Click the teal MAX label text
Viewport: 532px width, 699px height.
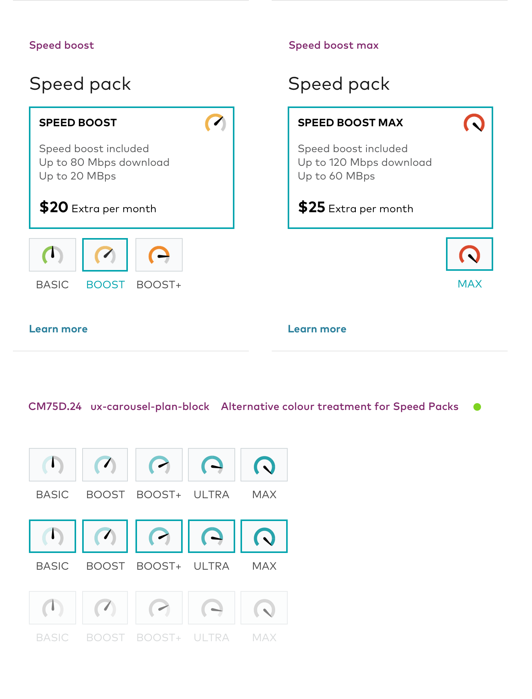point(470,284)
